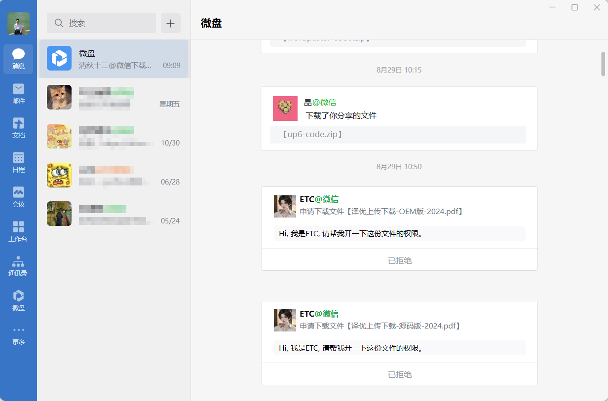Image resolution: width=608 pixels, height=401 pixels.
Task: Open 微盘 (WeDrive) in the left sidebar
Action: [18, 300]
